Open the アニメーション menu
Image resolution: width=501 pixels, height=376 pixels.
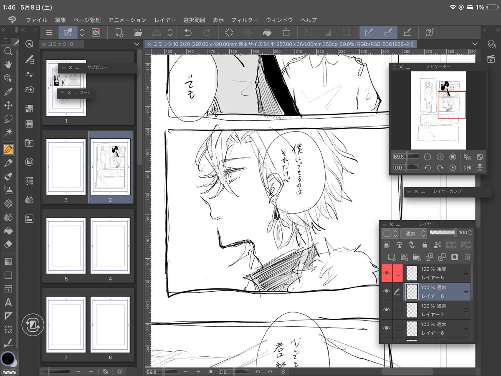pos(127,20)
